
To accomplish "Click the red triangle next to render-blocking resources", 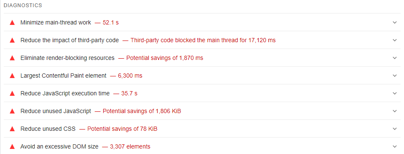I will tap(12, 58).
